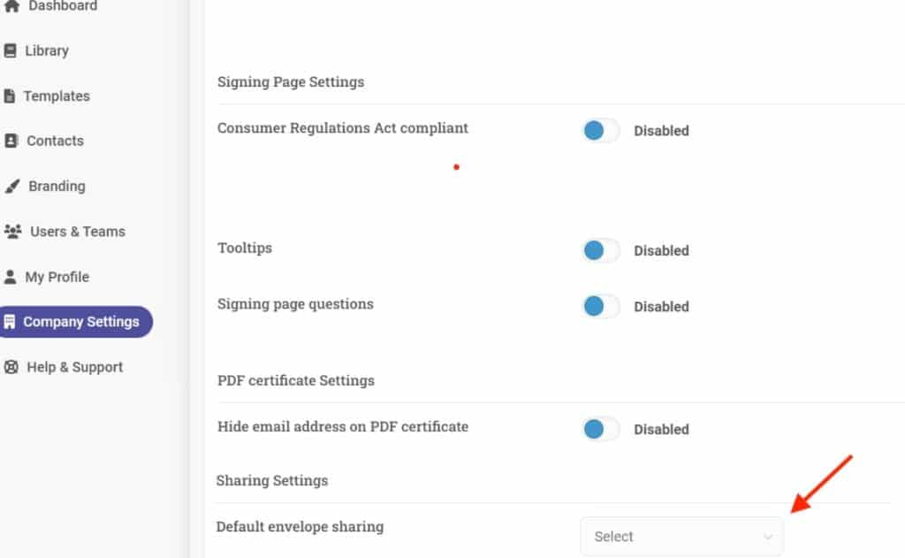Click the Help & Support lifebuoy icon

point(12,367)
